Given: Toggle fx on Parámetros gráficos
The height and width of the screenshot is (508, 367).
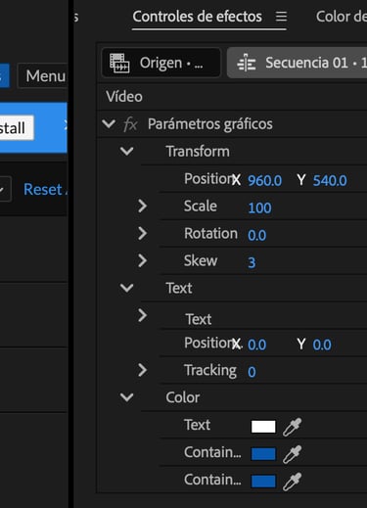Looking at the screenshot, I should 130,124.
